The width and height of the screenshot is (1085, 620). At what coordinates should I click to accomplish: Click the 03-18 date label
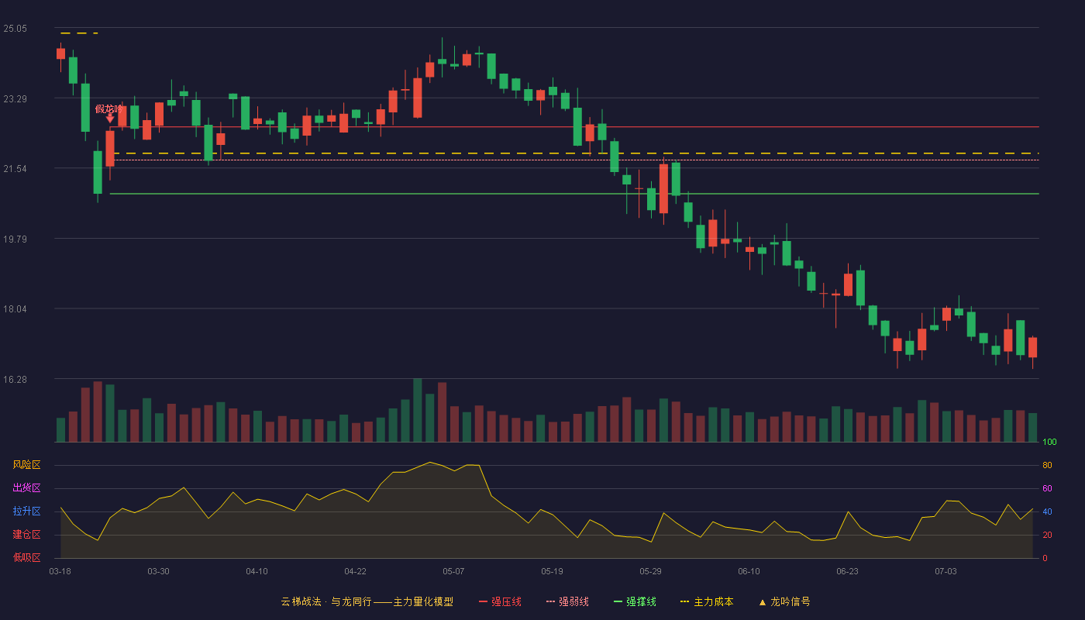click(x=60, y=571)
